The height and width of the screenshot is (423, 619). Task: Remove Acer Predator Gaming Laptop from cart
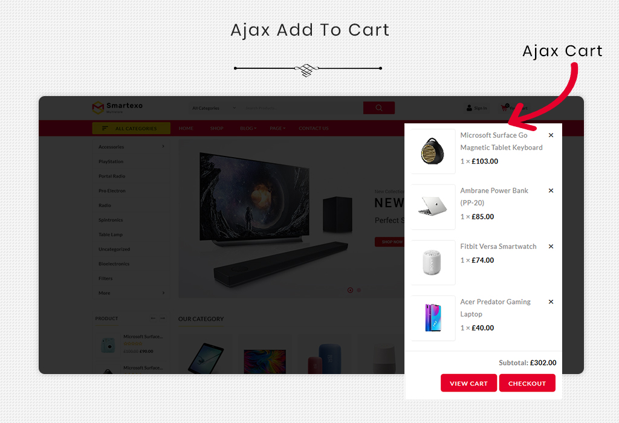(551, 302)
